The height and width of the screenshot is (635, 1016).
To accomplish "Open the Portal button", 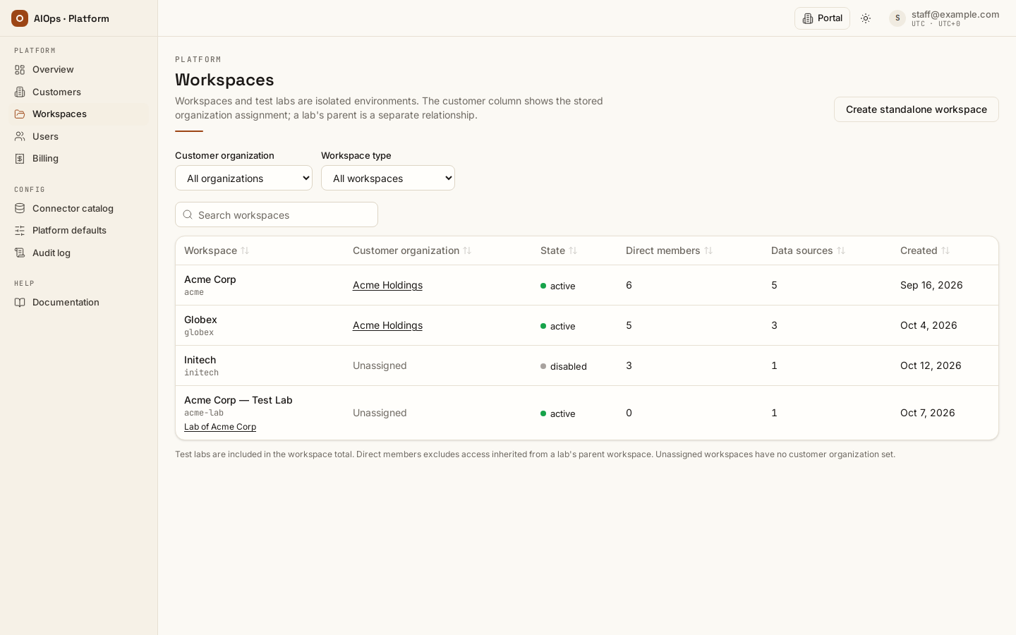I will [x=822, y=18].
